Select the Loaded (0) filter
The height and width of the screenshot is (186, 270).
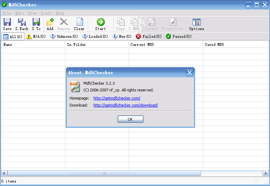point(95,36)
